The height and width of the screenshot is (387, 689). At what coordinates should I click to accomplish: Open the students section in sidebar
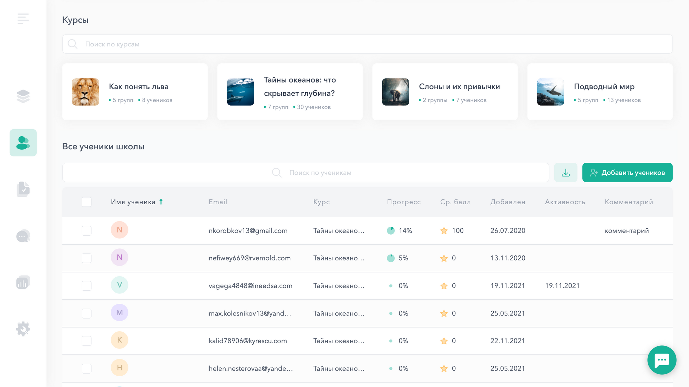[23, 143]
